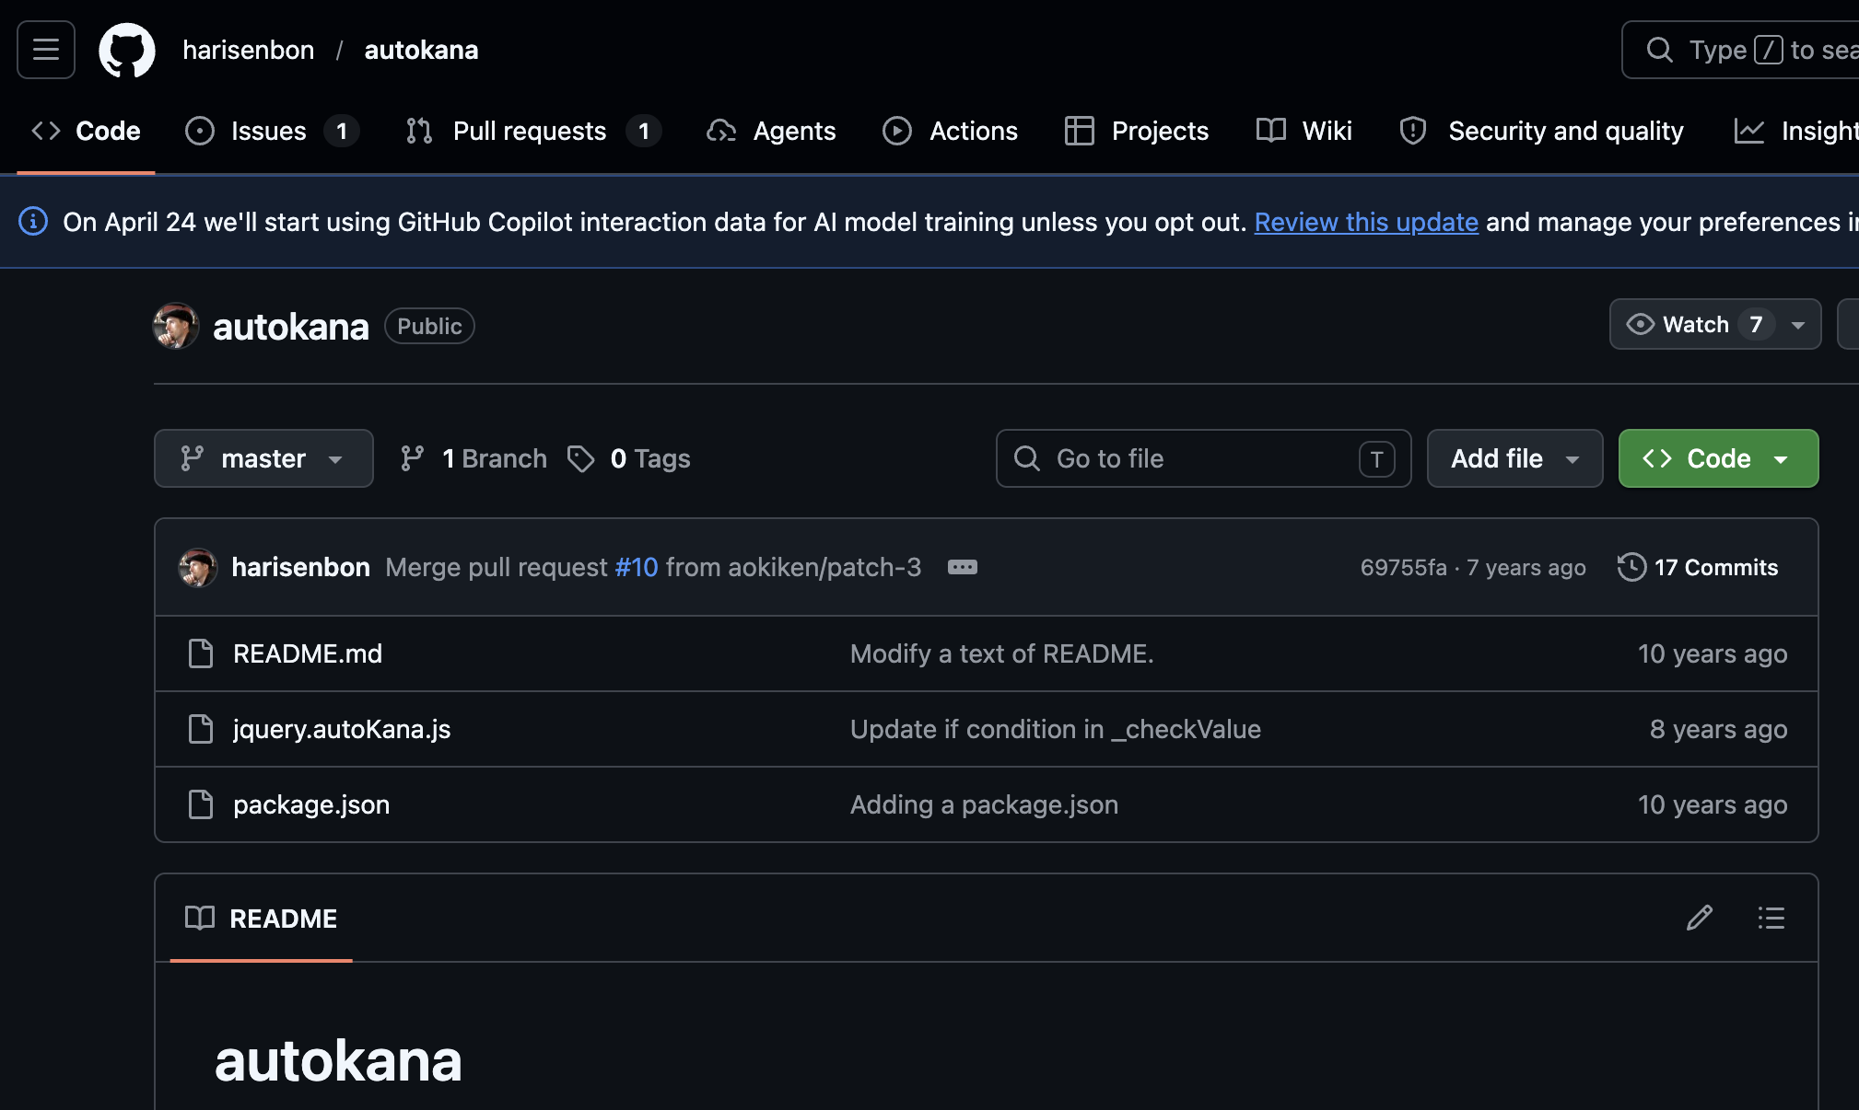The height and width of the screenshot is (1110, 1859).
Task: Switch to the Pull requests tab
Action: click(533, 131)
